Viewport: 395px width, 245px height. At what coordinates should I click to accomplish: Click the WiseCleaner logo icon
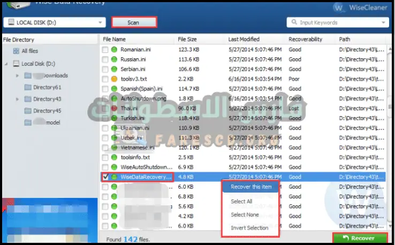(x=339, y=8)
